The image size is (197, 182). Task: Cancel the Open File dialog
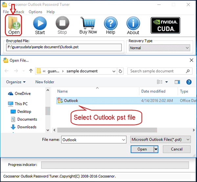[x=177, y=149]
